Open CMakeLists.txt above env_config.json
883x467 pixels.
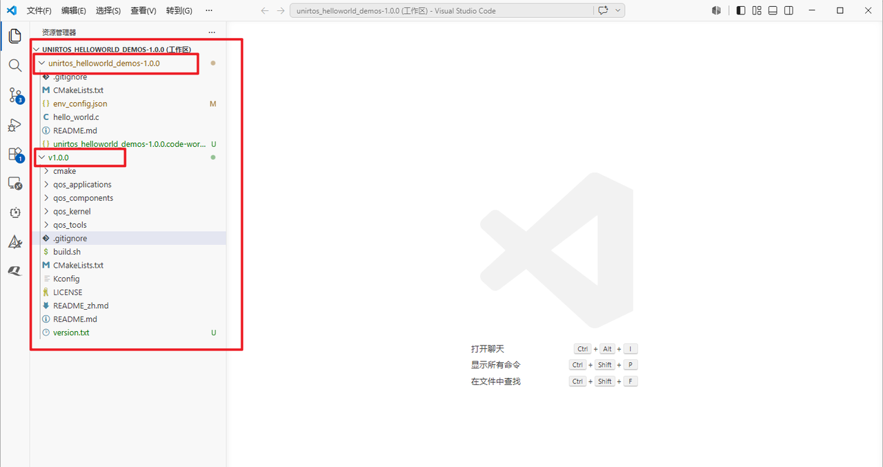coord(78,90)
